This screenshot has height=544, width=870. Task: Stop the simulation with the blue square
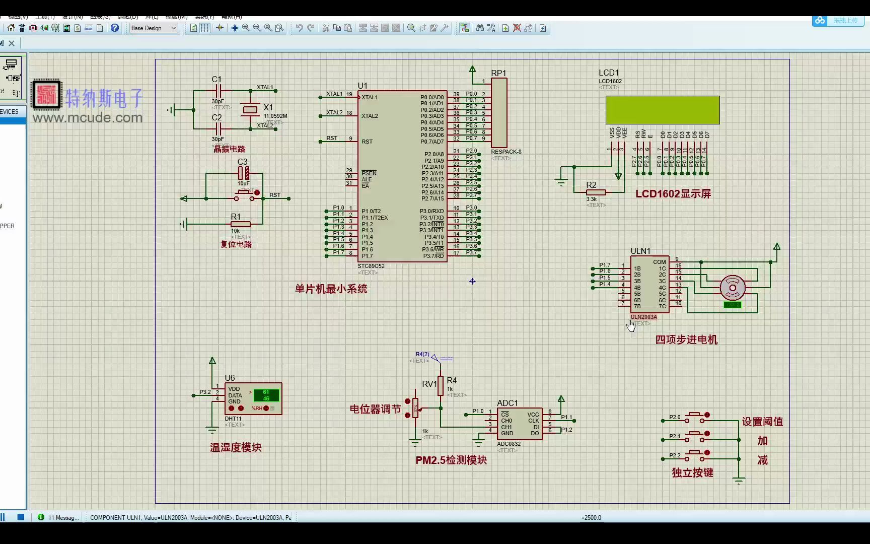pos(21,517)
